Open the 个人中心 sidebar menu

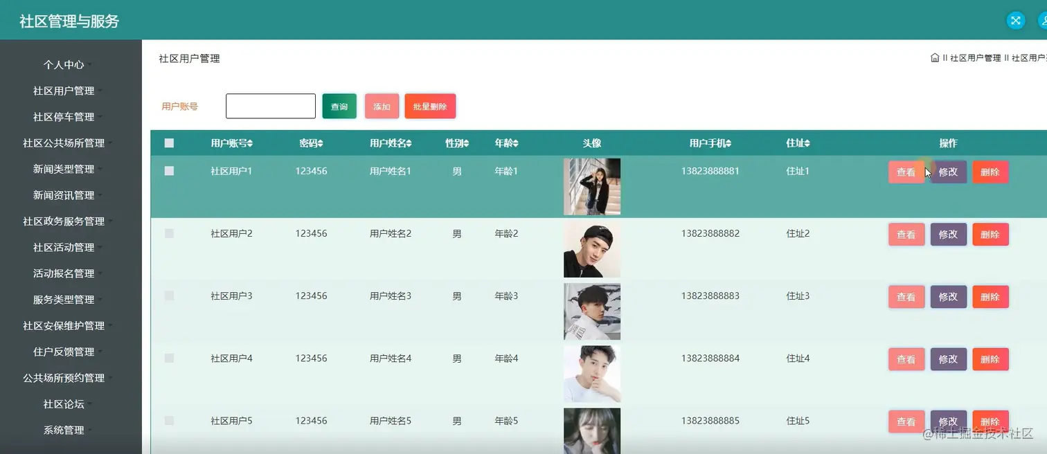[x=64, y=64]
